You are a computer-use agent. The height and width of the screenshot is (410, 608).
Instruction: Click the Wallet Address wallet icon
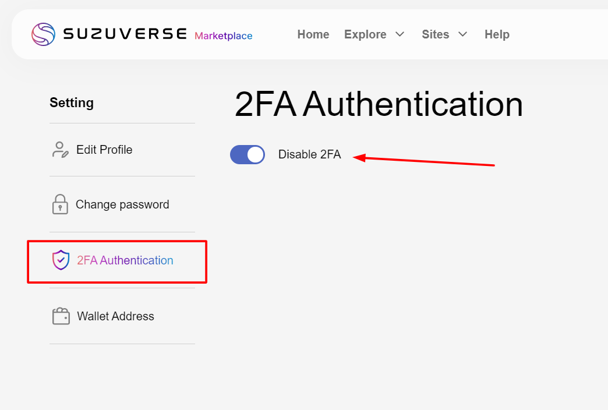point(61,316)
